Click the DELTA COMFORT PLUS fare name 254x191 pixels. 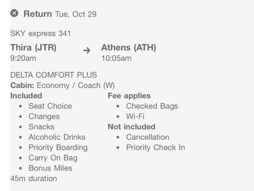click(x=54, y=75)
